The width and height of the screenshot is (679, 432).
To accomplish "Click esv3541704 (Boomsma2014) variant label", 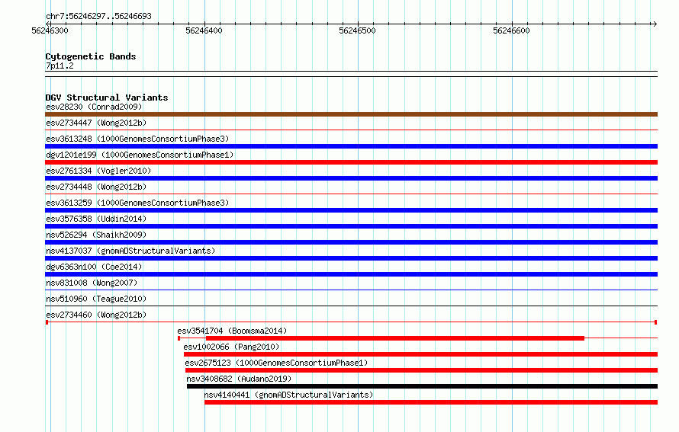I will pos(232,331).
